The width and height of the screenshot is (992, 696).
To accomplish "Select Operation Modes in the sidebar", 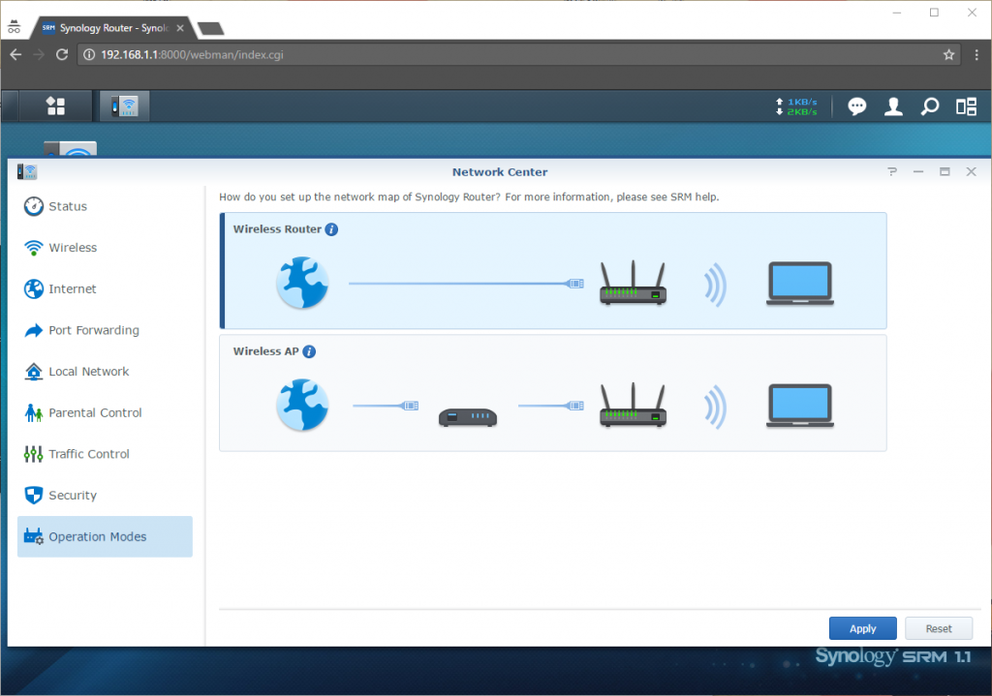I will pos(105,536).
